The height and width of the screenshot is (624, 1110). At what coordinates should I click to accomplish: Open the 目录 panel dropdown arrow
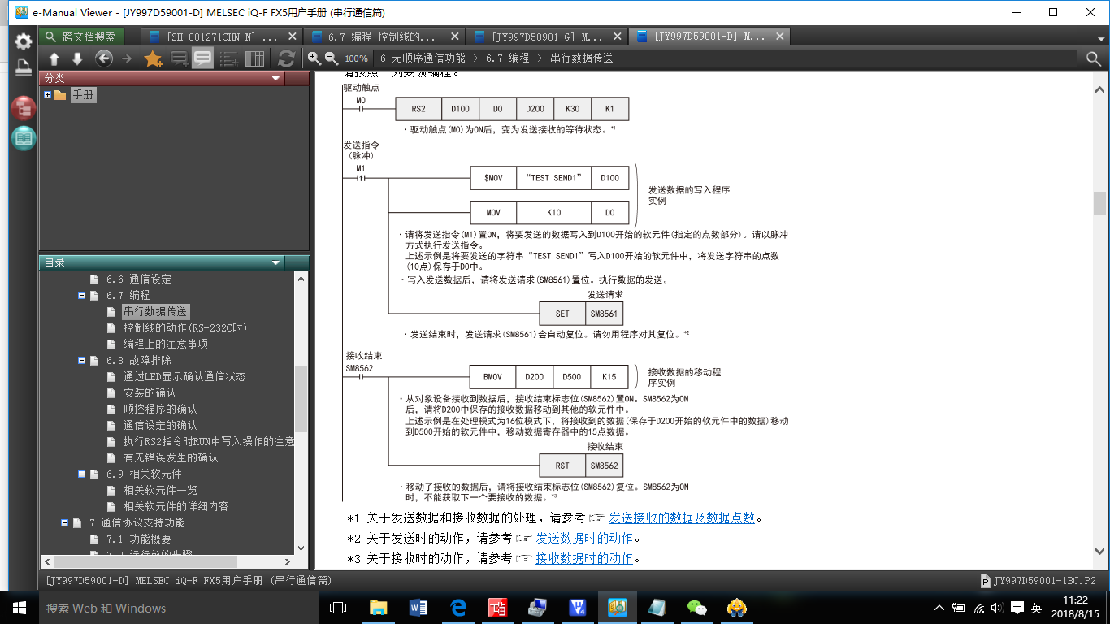pyautogui.click(x=276, y=262)
